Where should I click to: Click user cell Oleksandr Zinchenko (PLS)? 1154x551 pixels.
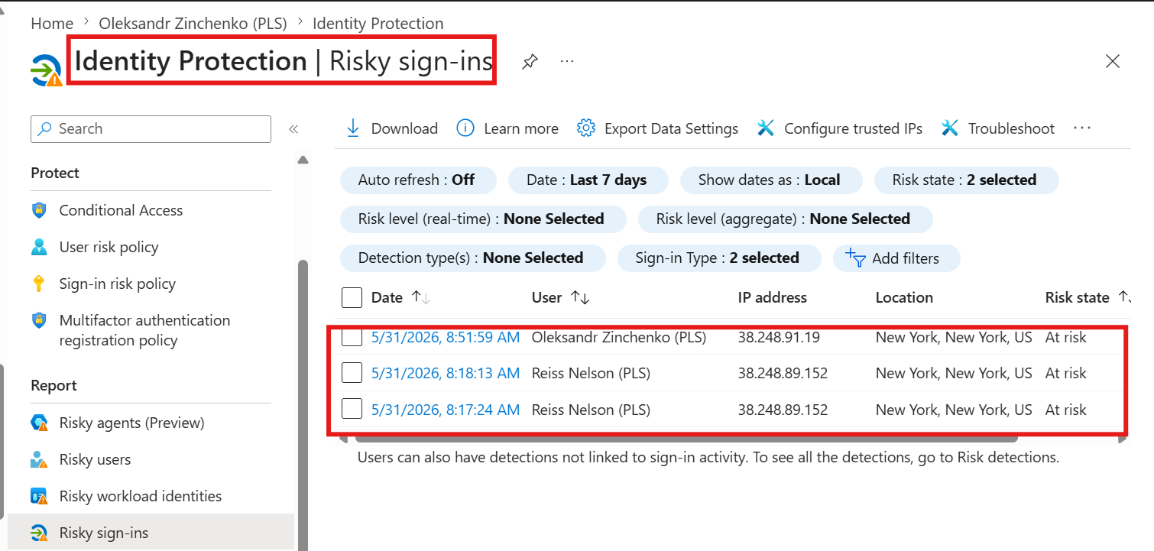pyautogui.click(x=619, y=337)
